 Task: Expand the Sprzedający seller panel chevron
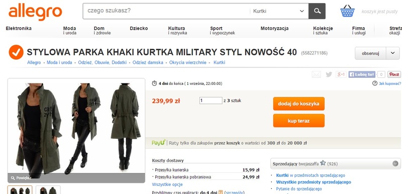[395, 163]
